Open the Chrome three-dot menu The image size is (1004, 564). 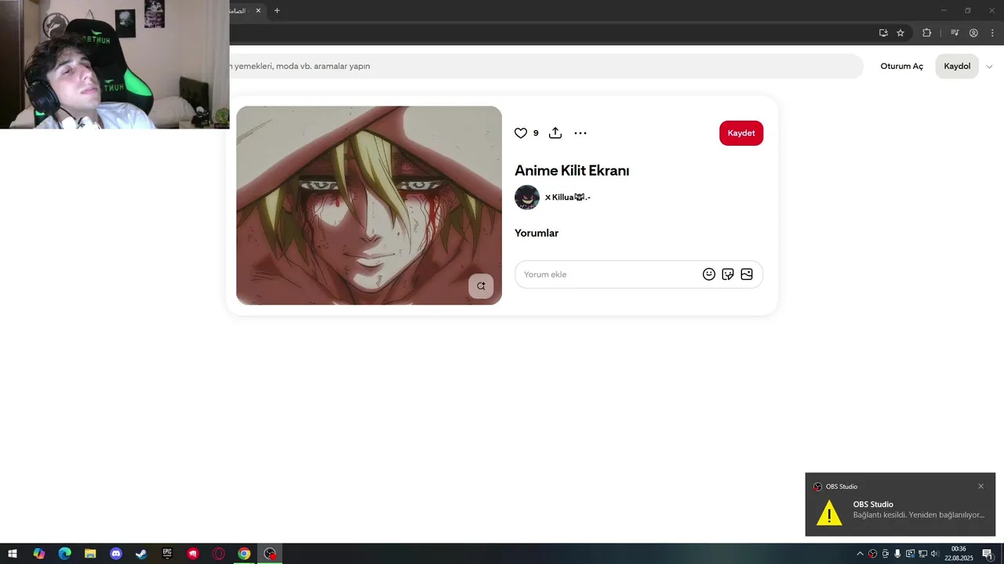tap(992, 33)
